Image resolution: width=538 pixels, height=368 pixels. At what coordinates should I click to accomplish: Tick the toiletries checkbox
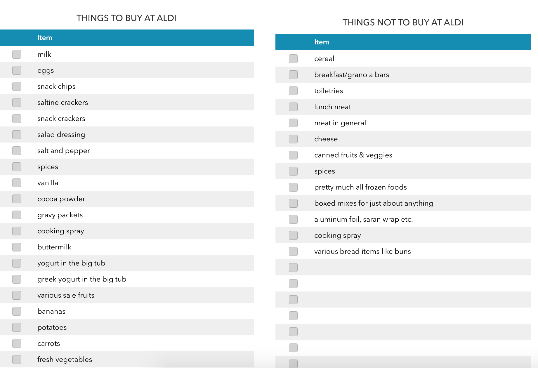click(293, 91)
